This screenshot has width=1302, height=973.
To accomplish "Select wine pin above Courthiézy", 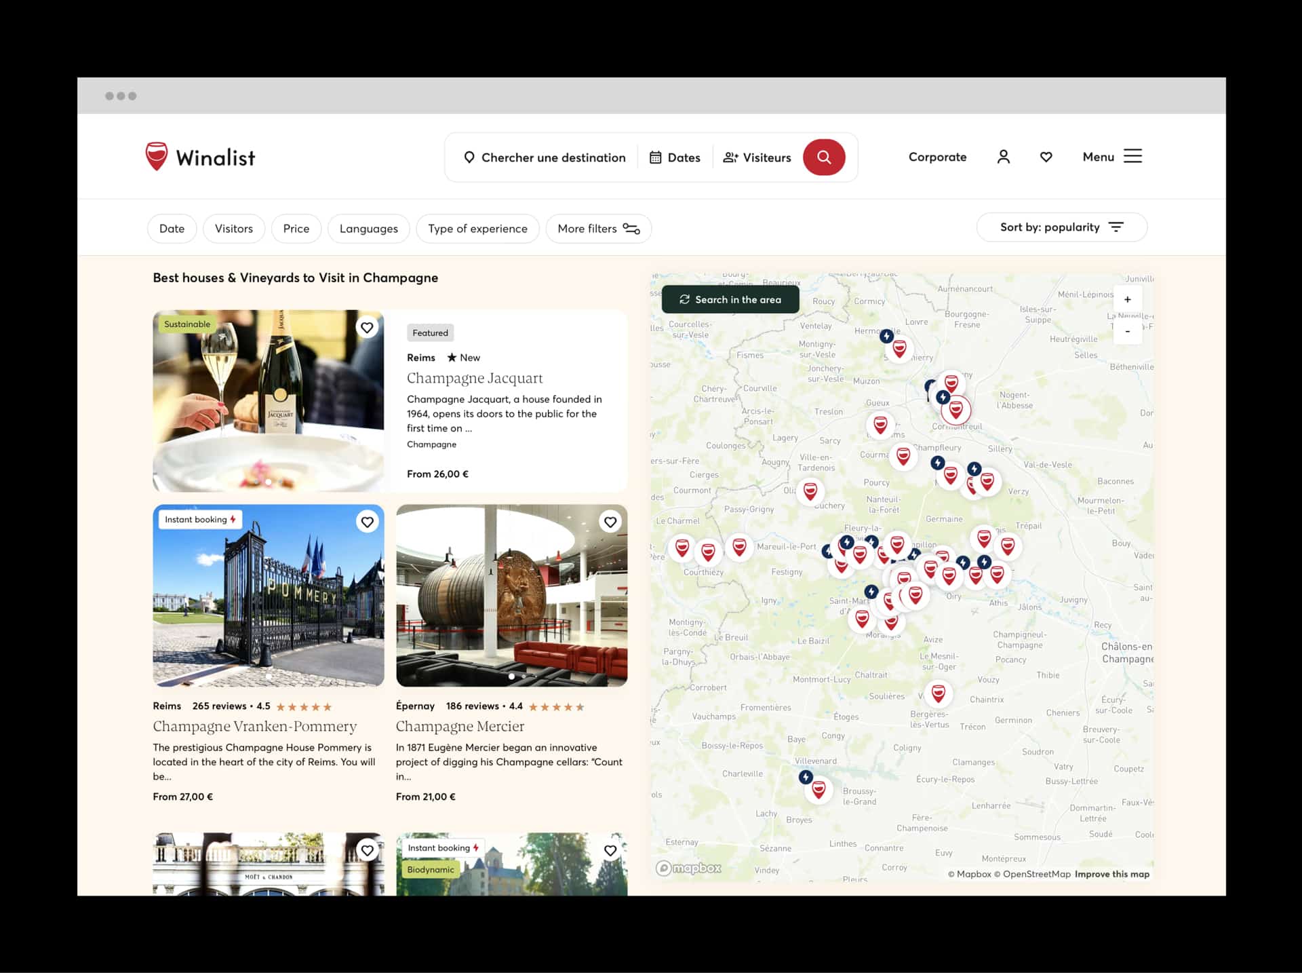I will (x=708, y=553).
